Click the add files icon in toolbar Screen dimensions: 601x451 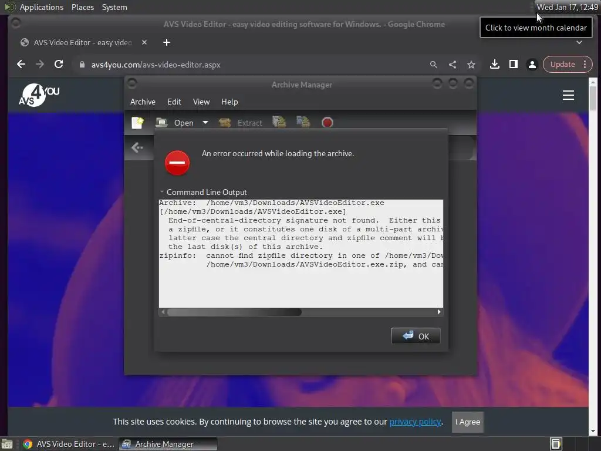click(279, 122)
